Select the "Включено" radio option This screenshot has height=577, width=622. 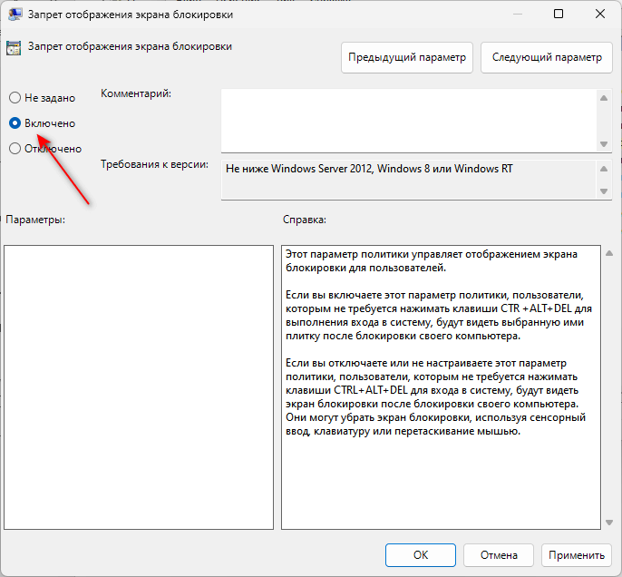pyautogui.click(x=15, y=122)
